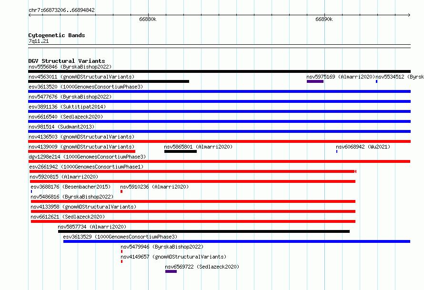This screenshot has height=290, width=424.
Task: Click the black bar under nsv5857734
Action: 204,231
